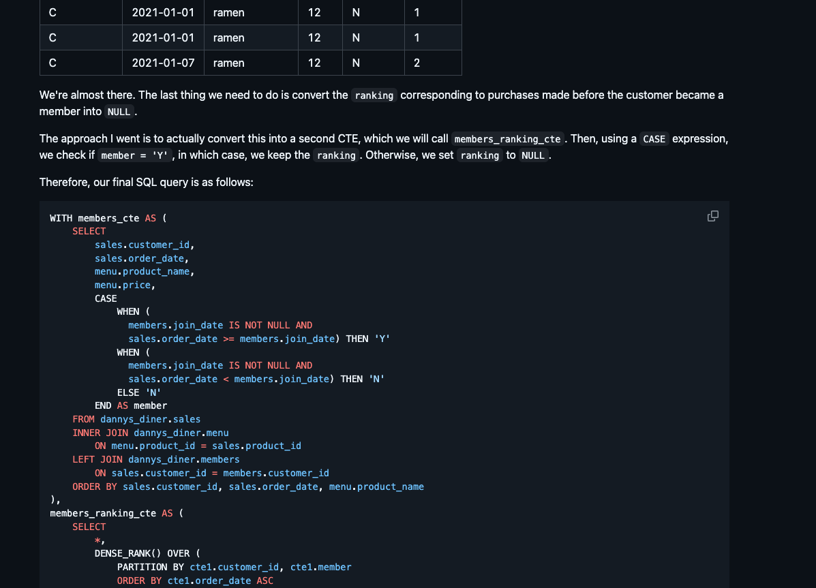The image size is (816, 588).
Task: Click the inline CASE code label in paragraph
Action: point(654,139)
